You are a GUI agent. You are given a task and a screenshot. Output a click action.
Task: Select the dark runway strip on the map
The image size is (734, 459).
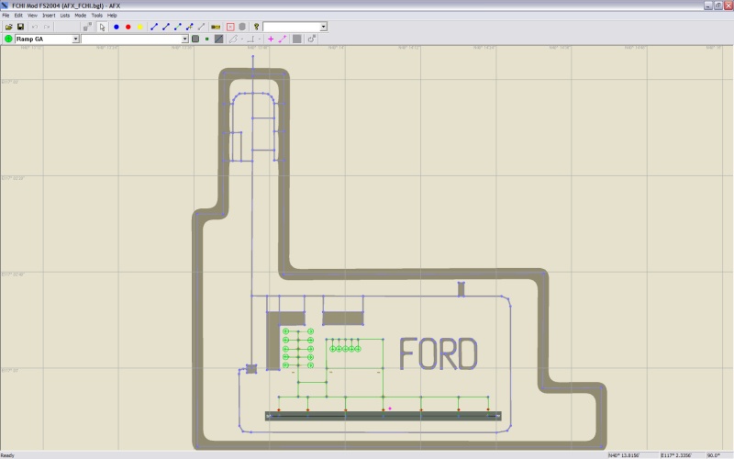(383, 416)
